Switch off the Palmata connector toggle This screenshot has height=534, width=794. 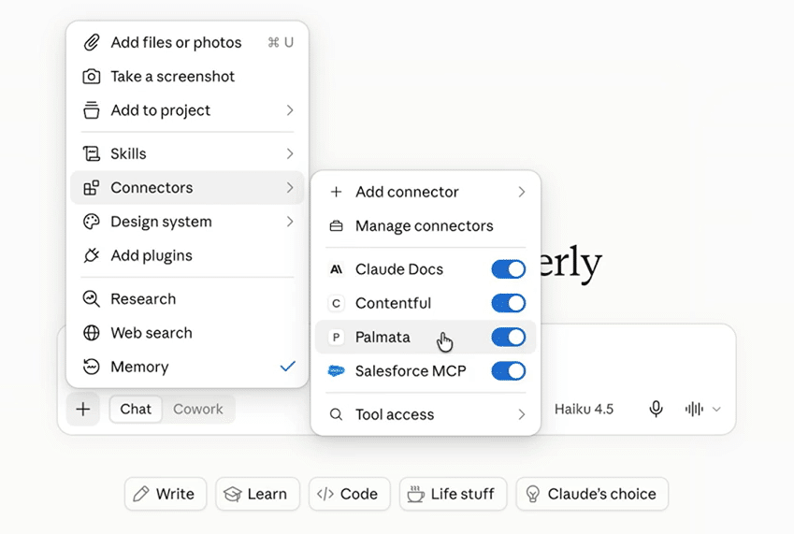pyautogui.click(x=509, y=337)
